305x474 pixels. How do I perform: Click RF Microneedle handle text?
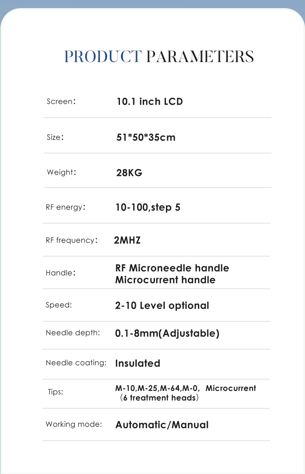click(x=172, y=268)
